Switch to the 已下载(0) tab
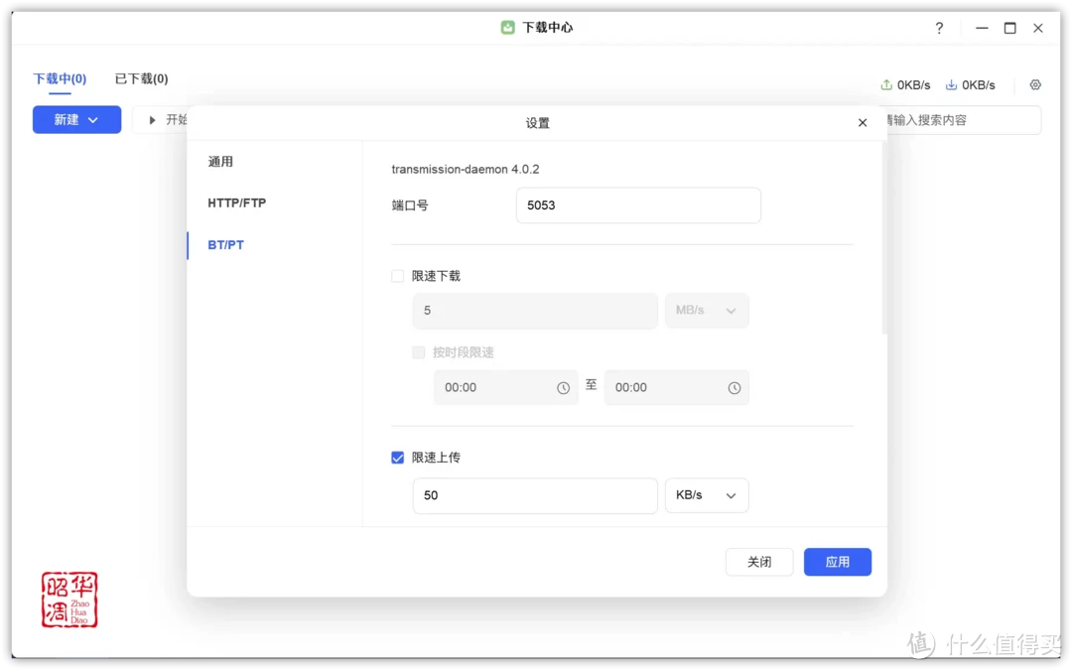This screenshot has height=670, width=1072. 140,78
